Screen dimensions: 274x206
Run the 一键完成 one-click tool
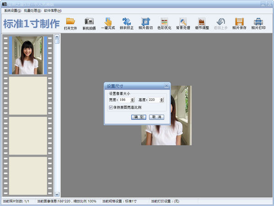coord(108,24)
